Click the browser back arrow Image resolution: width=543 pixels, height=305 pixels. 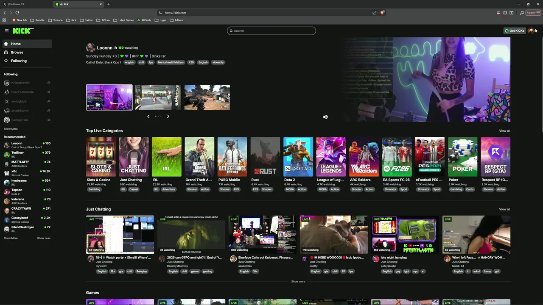(5, 13)
